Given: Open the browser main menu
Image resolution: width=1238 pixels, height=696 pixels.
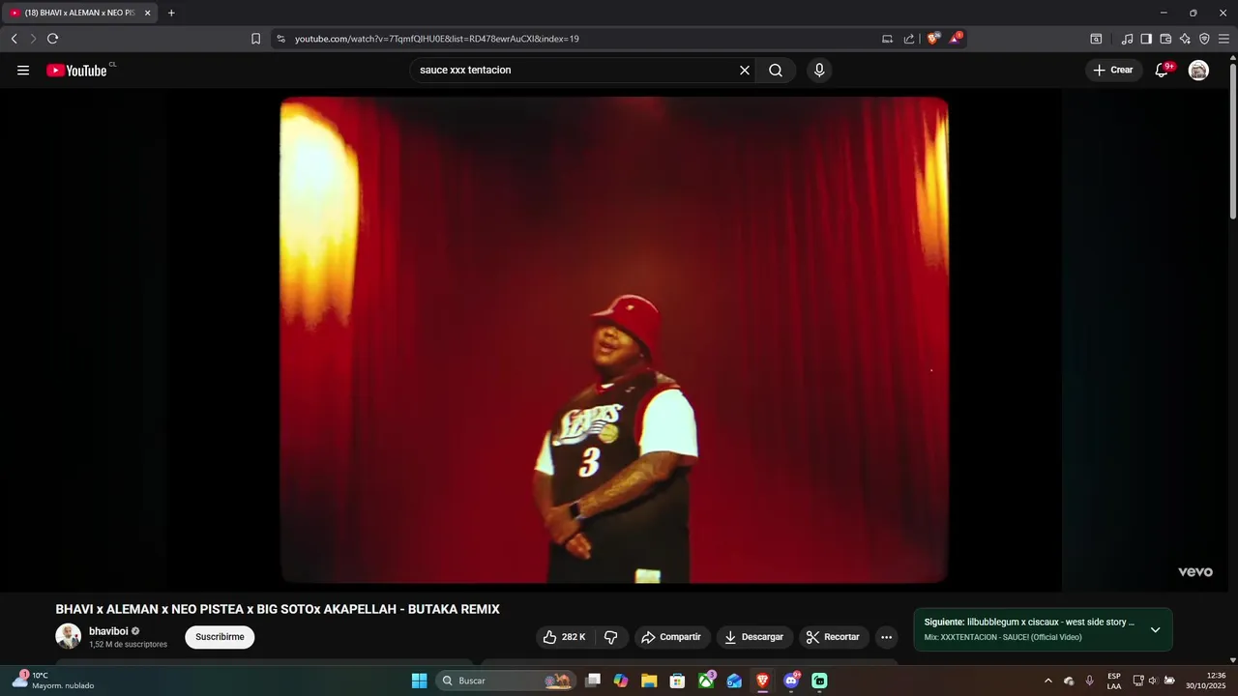Looking at the screenshot, I should pos(1223,39).
